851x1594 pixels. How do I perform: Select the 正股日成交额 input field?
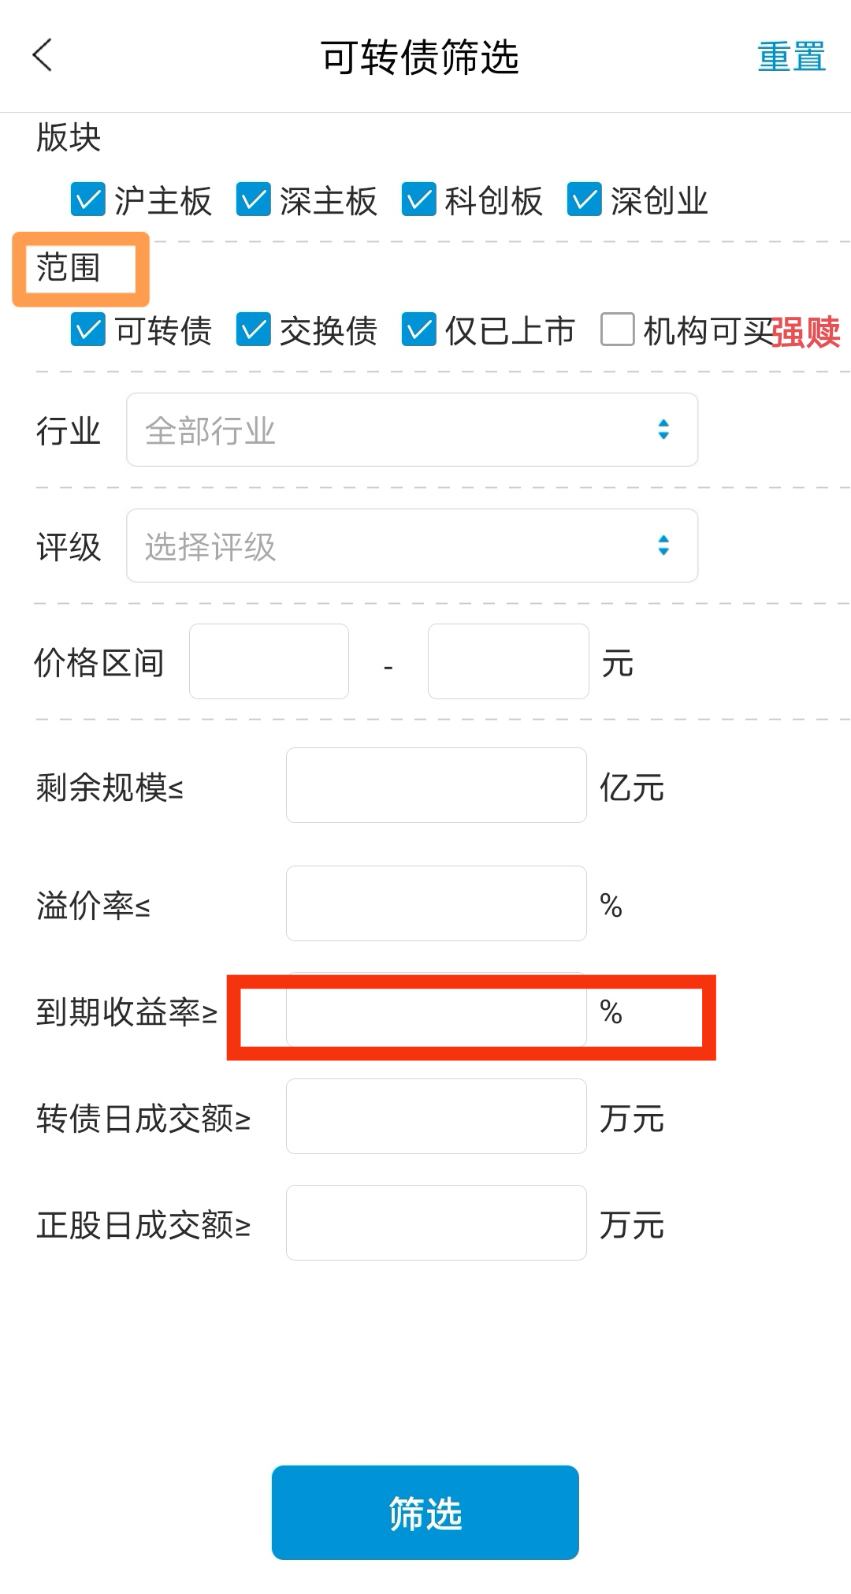pos(436,1223)
